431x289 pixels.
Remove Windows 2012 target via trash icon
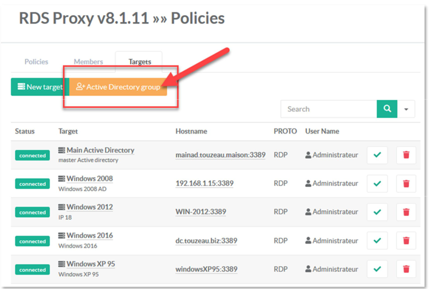pos(406,212)
